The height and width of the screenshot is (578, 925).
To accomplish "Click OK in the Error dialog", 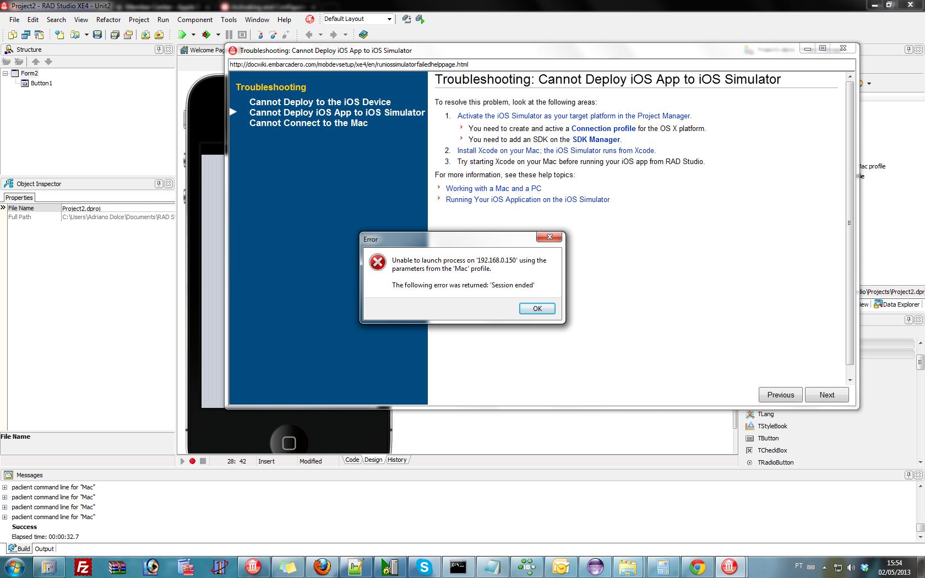I will (537, 309).
